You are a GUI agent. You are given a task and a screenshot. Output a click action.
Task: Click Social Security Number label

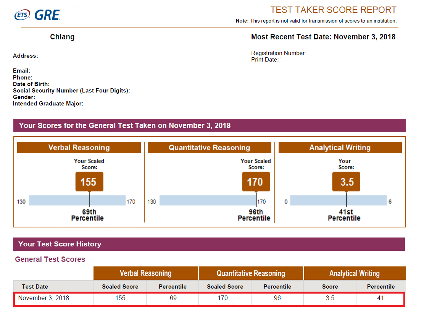coord(71,91)
